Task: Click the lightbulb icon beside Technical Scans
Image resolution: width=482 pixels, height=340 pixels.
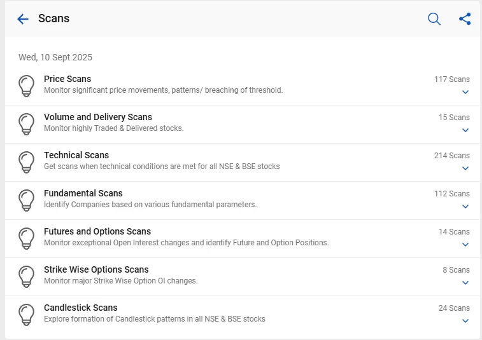Action: click(x=27, y=162)
